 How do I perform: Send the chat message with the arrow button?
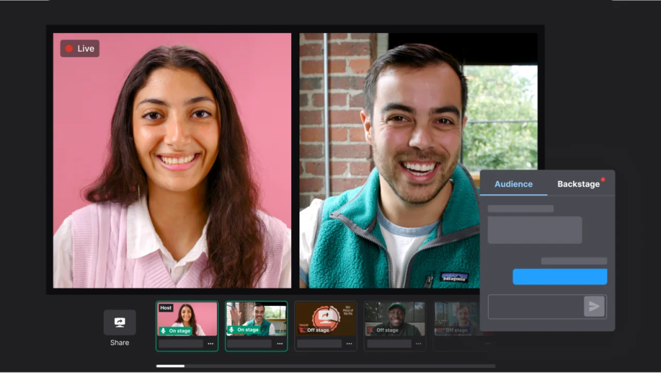(x=594, y=307)
